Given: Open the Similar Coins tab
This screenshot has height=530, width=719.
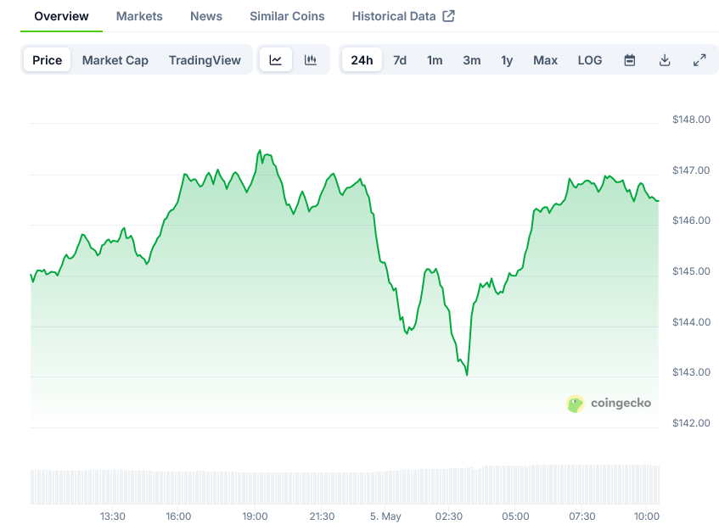Looking at the screenshot, I should coord(287,16).
